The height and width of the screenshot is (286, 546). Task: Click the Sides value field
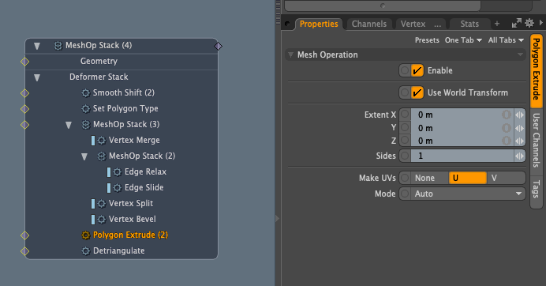point(462,156)
